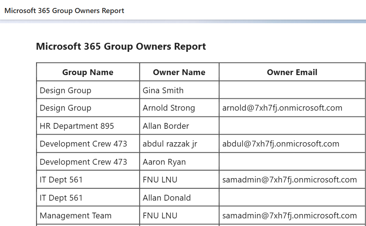Click the Arnold Strong owner name
The height and width of the screenshot is (226, 366).
pos(169,108)
